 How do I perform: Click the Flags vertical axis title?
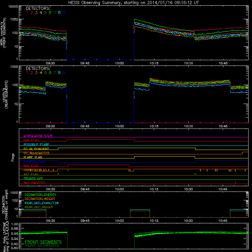13,157
